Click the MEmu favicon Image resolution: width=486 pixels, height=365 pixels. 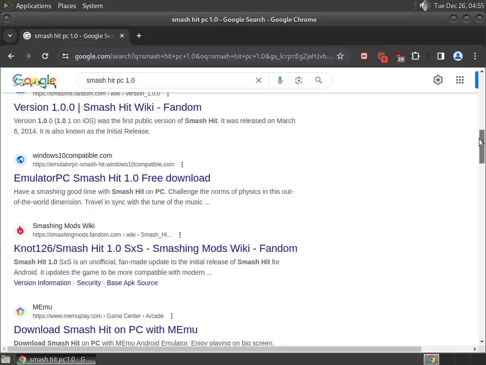click(x=20, y=311)
